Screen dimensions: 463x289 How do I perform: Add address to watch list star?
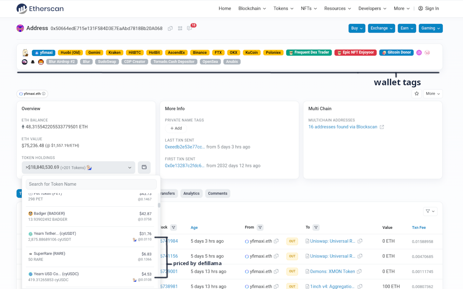coord(417,94)
